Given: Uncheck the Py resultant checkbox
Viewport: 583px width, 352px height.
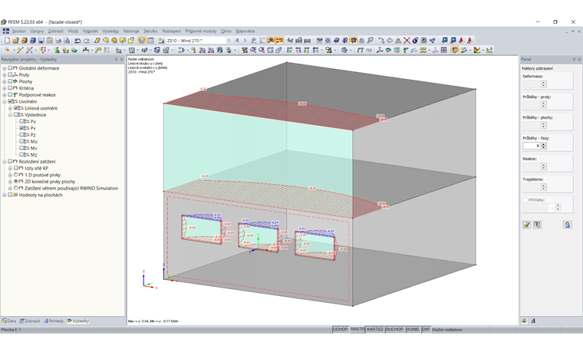Looking at the screenshot, I should tap(22, 128).
